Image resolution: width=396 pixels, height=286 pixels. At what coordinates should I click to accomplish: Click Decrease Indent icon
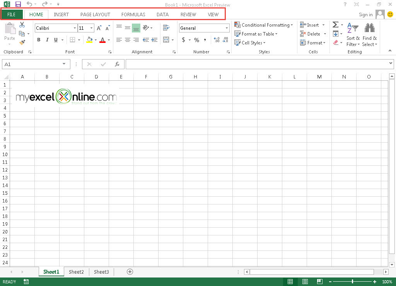point(145,40)
